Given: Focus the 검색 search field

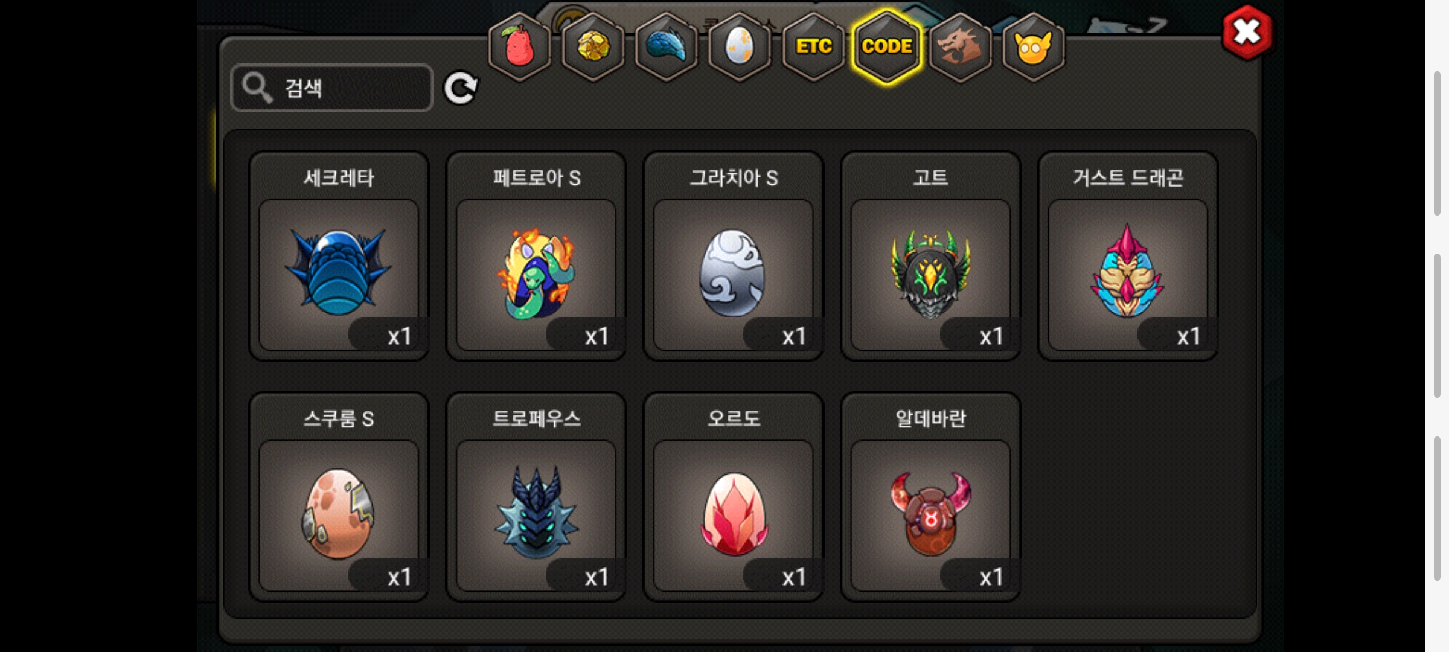Looking at the screenshot, I should click(x=332, y=88).
